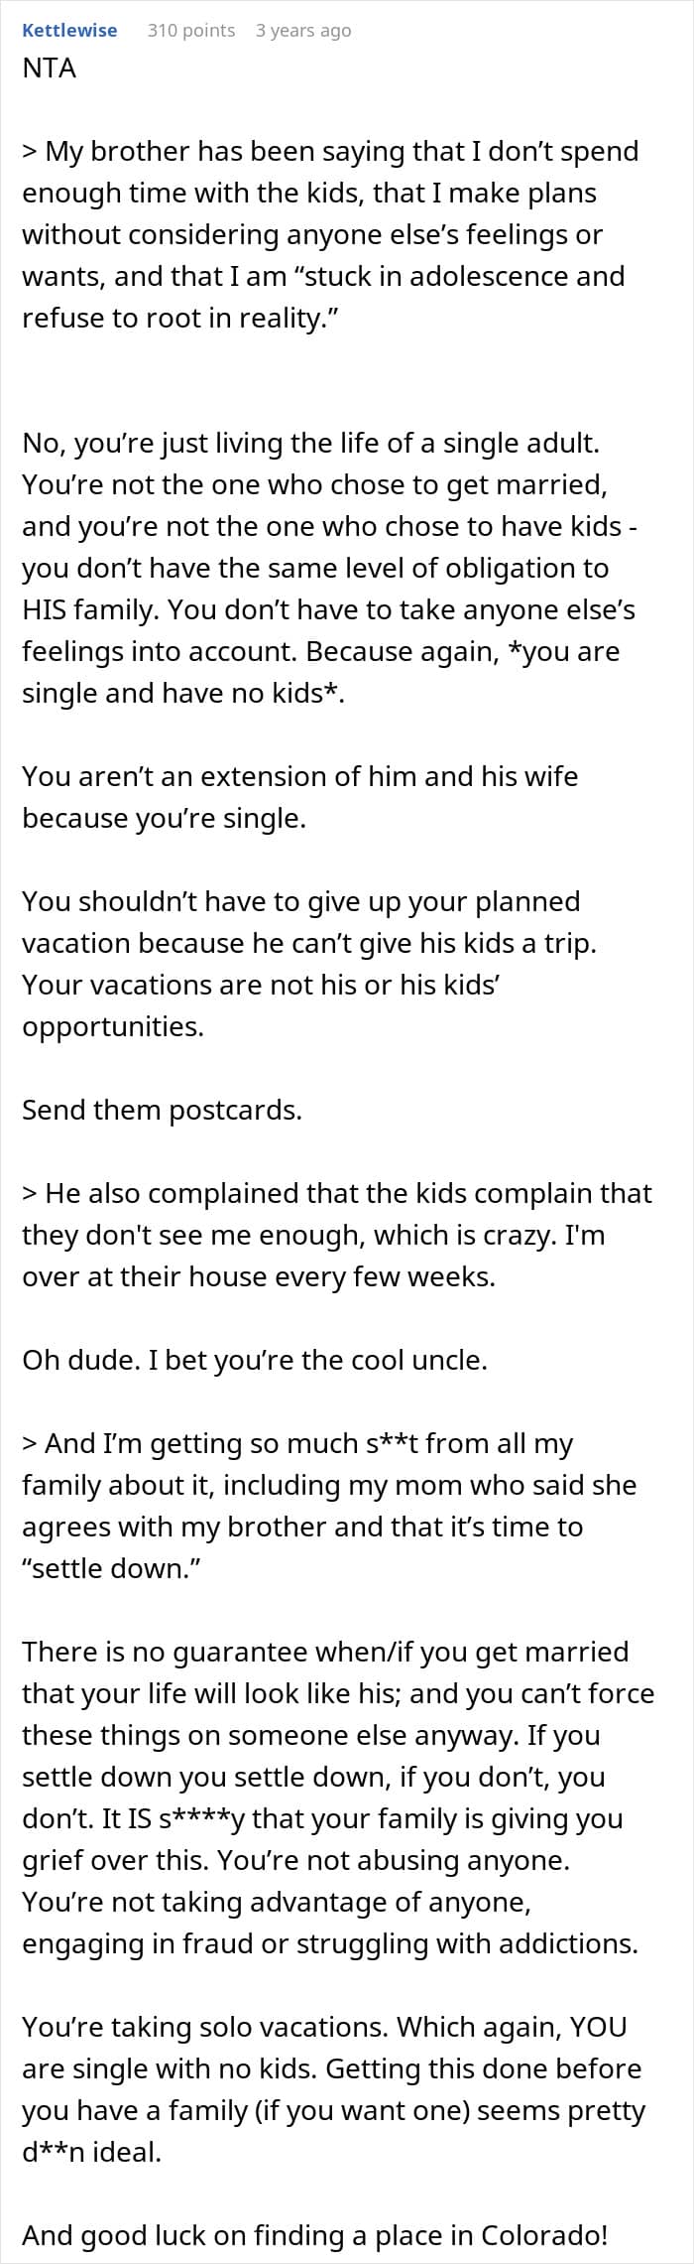Click the quoted "settle down." line
Viewport: 694px width, 2264px height.
105,1570
